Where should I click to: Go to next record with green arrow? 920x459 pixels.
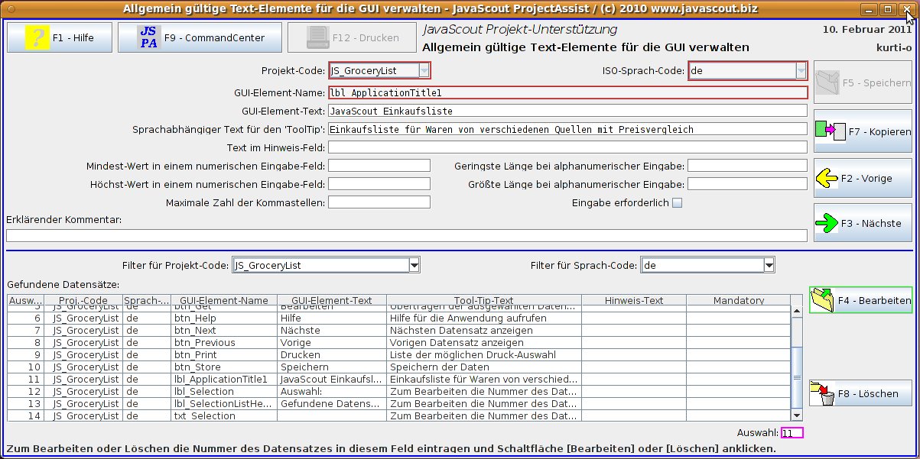coord(827,224)
